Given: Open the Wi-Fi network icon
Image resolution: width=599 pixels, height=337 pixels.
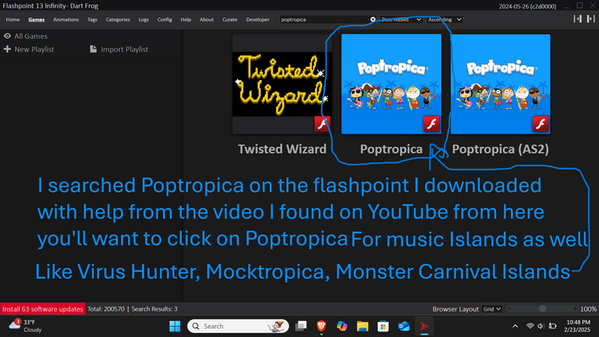Looking at the screenshot, I should (530, 326).
